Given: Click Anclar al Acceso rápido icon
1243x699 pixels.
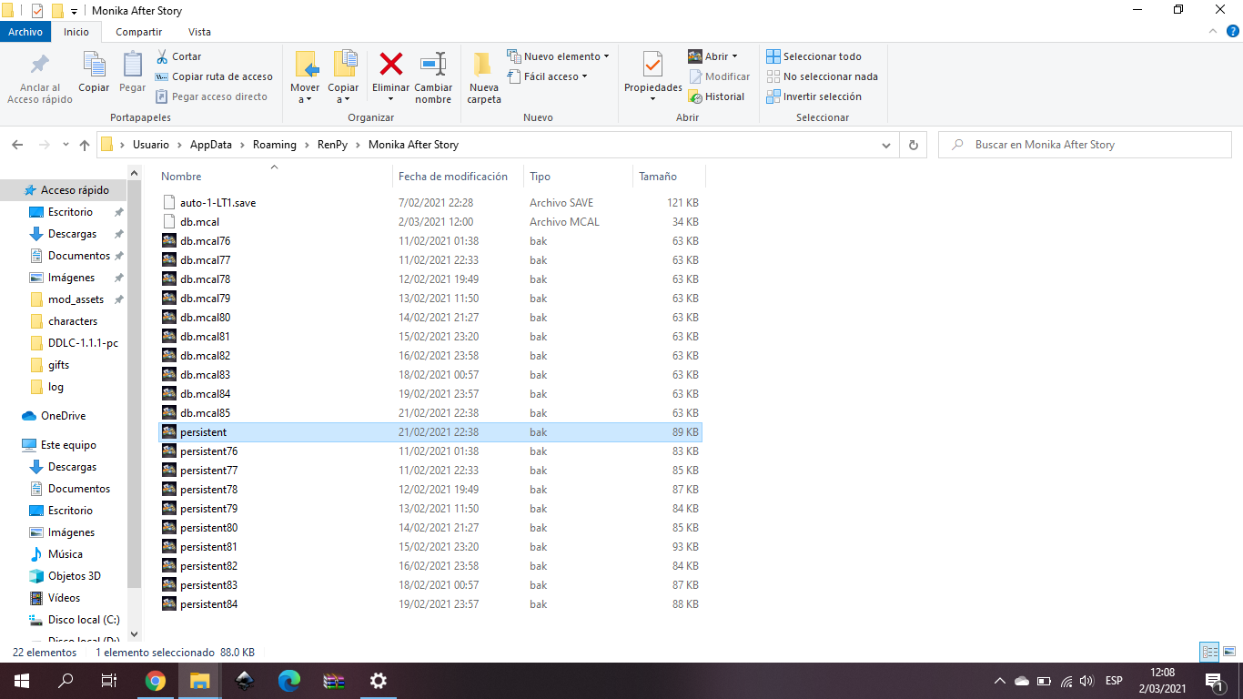Looking at the screenshot, I should pyautogui.click(x=38, y=73).
